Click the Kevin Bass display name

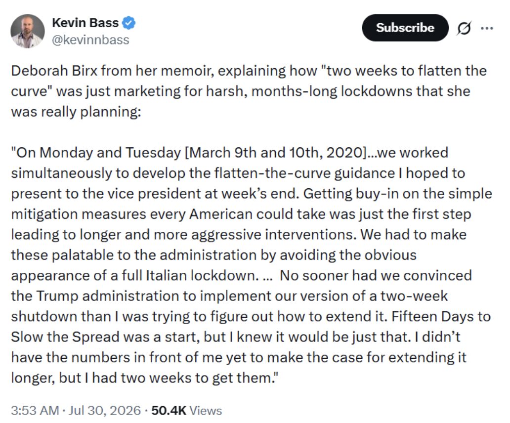[85, 23]
